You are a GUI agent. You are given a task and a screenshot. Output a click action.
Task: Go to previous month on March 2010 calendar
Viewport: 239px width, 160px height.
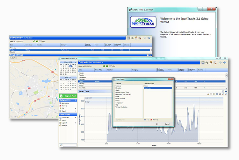pos(61,62)
